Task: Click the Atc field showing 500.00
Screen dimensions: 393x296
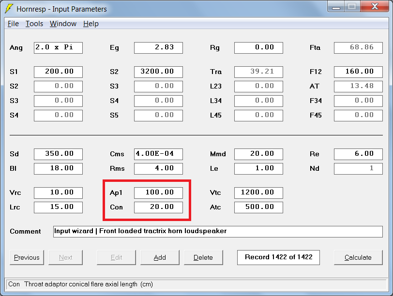Action: point(258,207)
